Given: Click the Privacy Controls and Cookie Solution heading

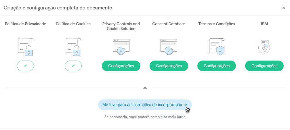Looking at the screenshot, I should point(121,26).
